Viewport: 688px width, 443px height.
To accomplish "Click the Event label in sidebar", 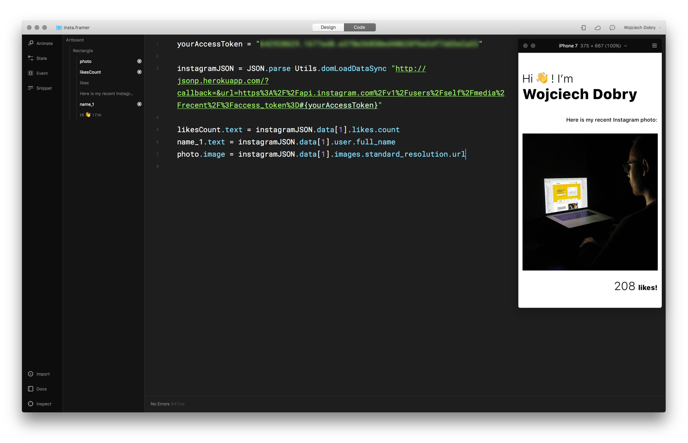I will click(42, 73).
